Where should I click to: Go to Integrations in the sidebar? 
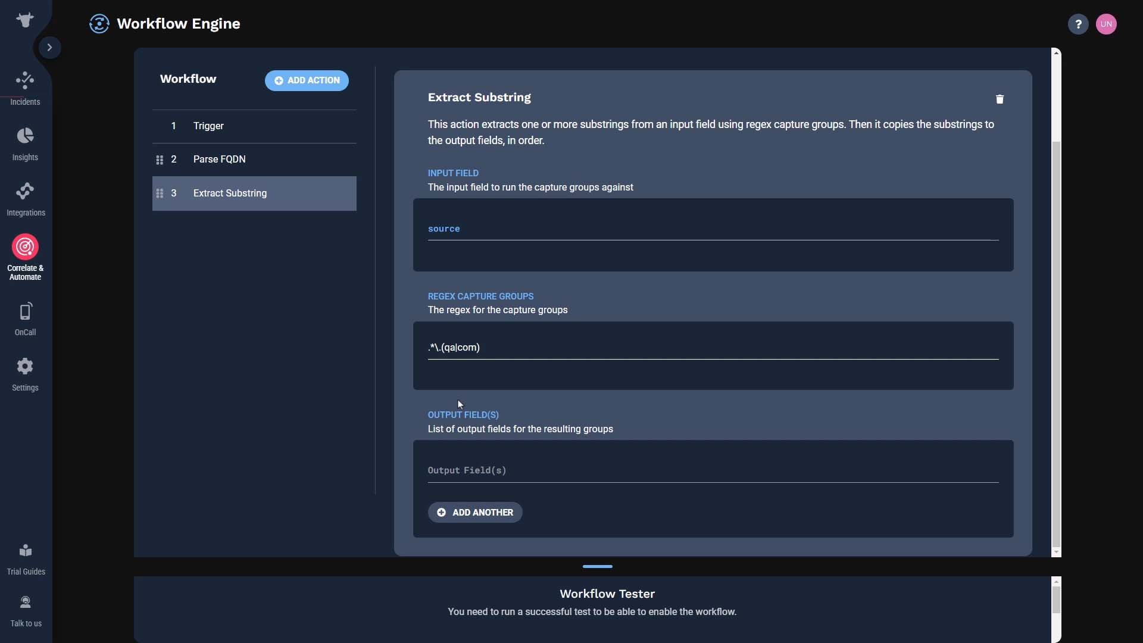click(x=26, y=199)
